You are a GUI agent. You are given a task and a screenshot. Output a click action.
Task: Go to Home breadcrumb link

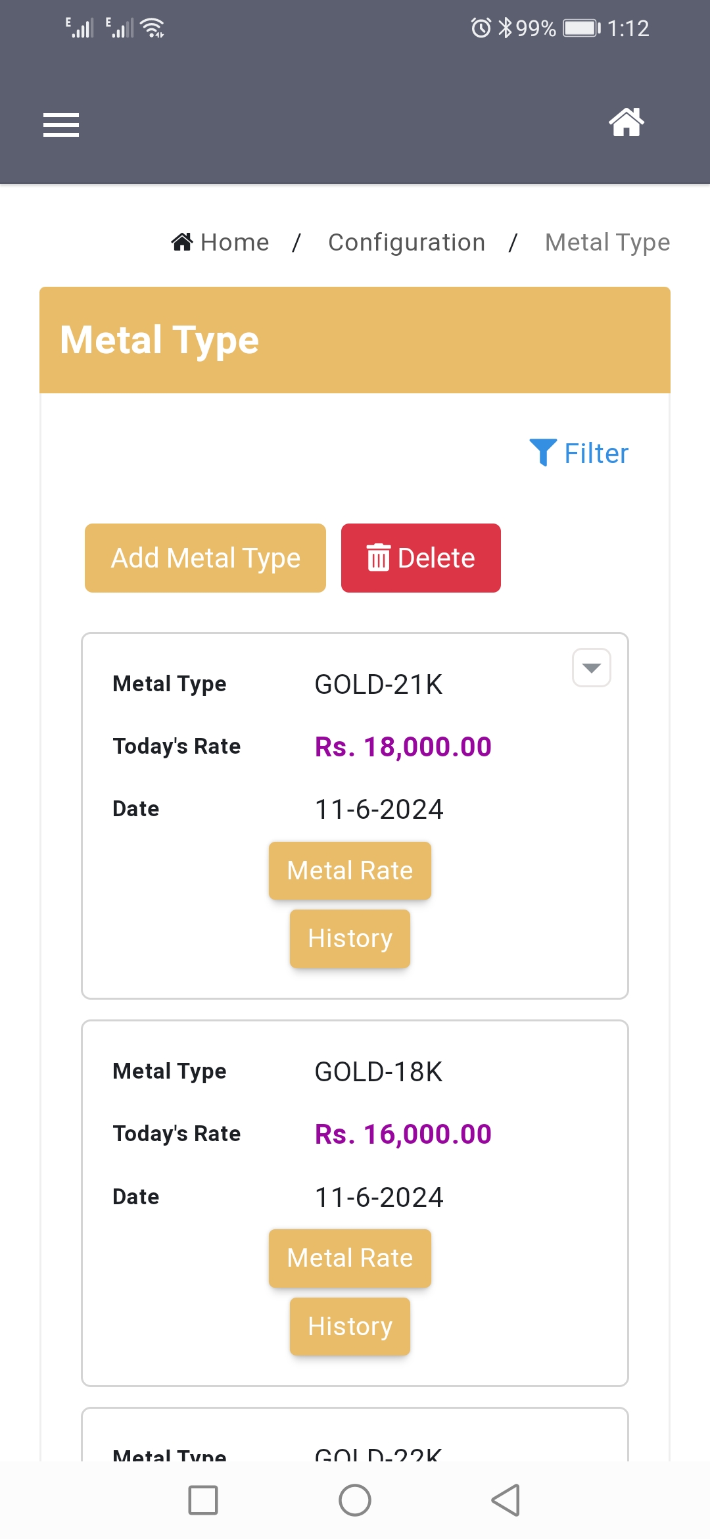(235, 243)
